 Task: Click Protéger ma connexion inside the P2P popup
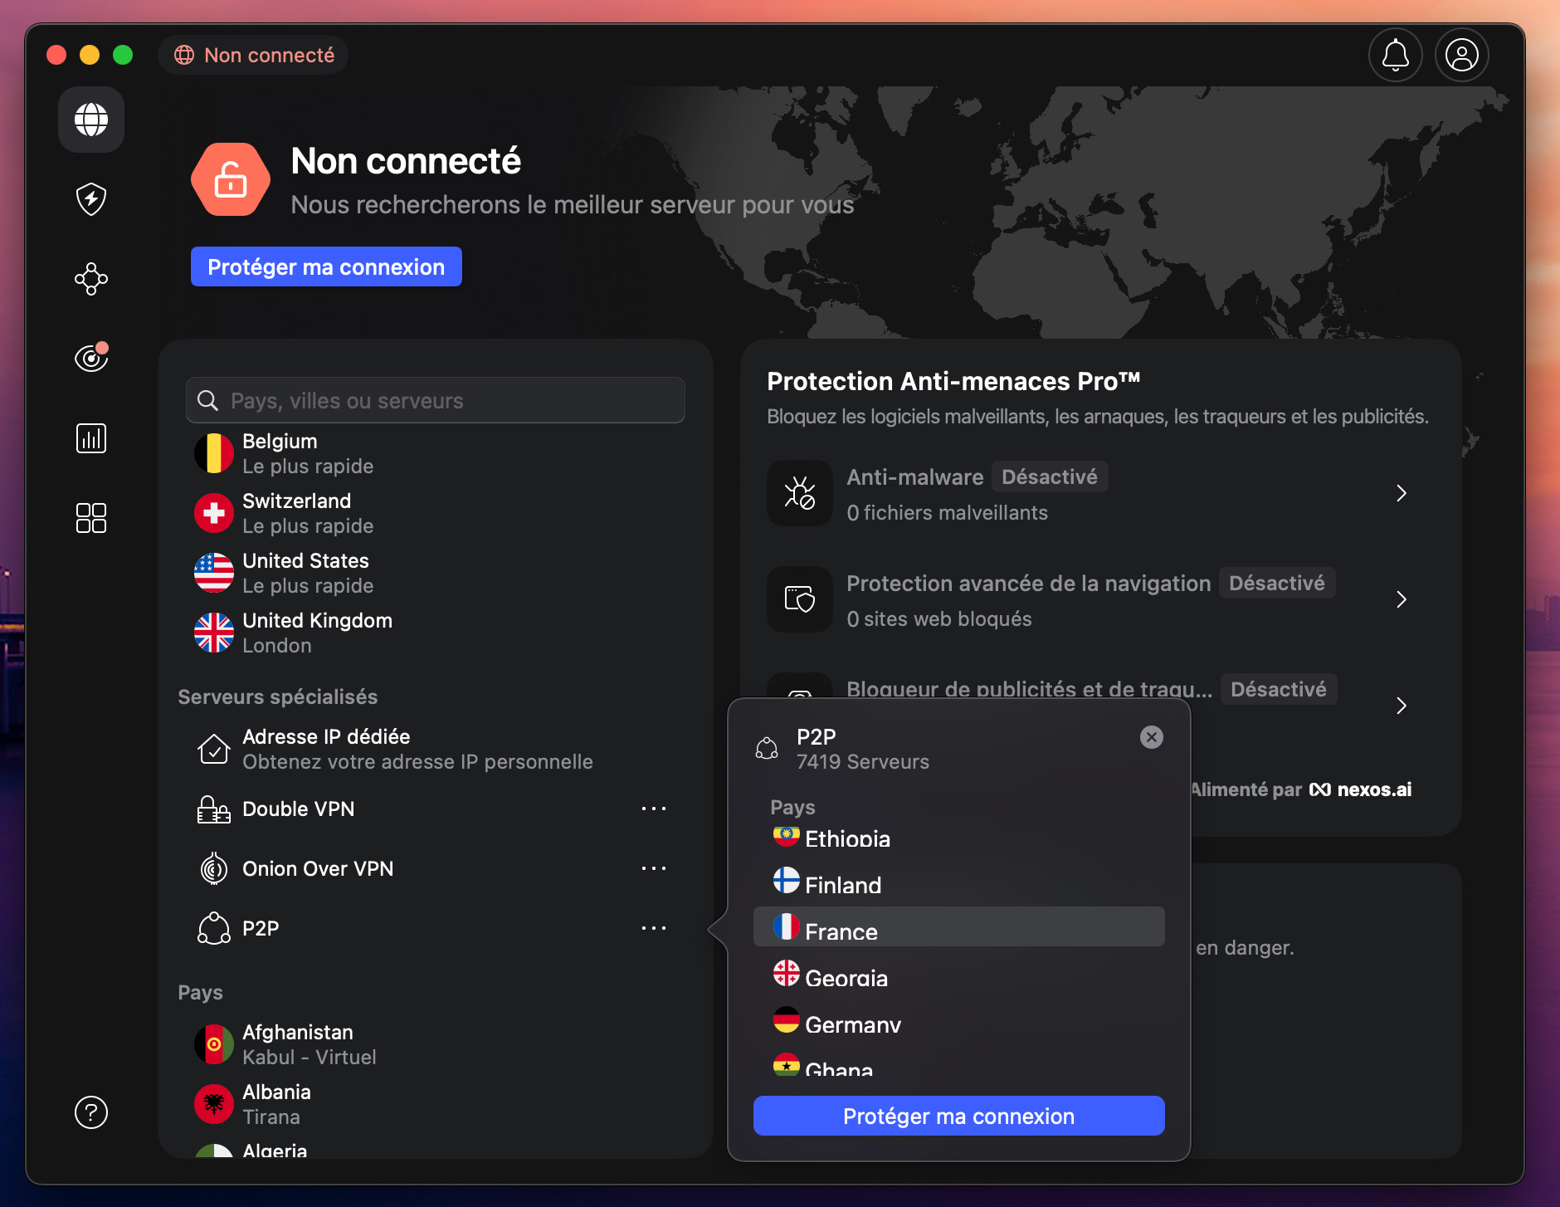[x=958, y=1116]
